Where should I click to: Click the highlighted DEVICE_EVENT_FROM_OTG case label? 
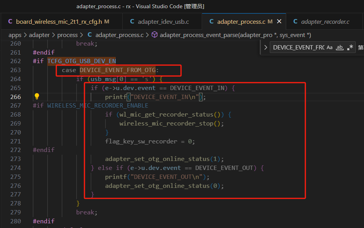tap(117, 70)
